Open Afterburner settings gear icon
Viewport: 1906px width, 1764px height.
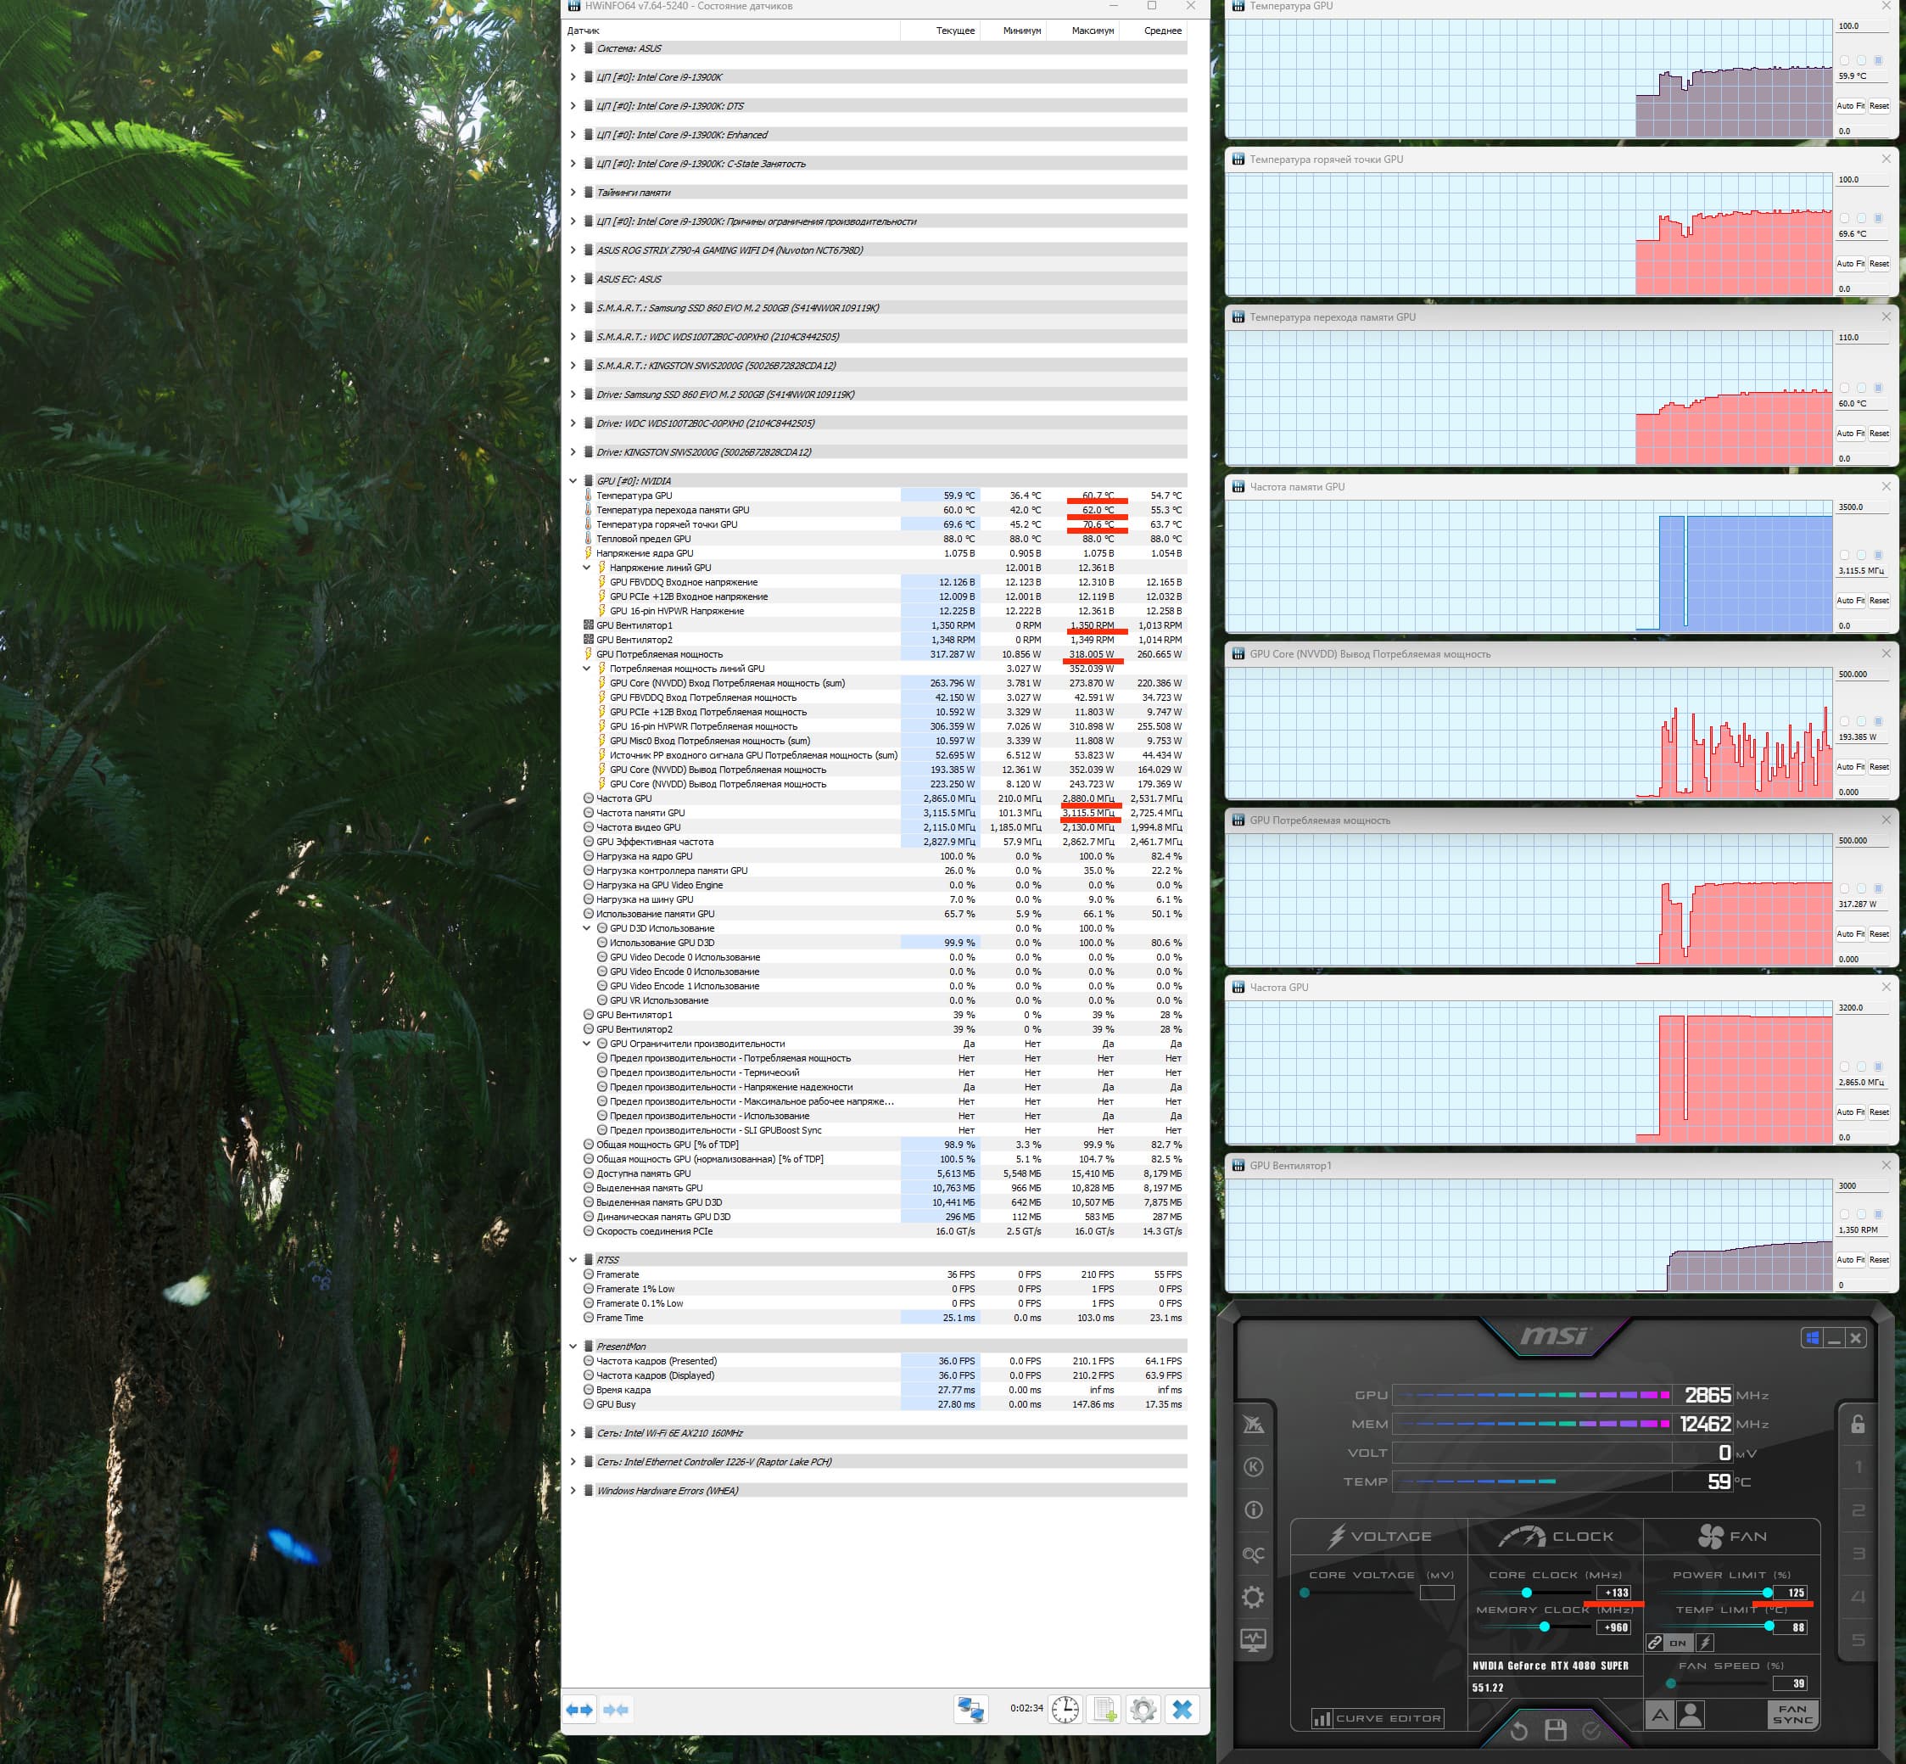pyautogui.click(x=1253, y=1597)
